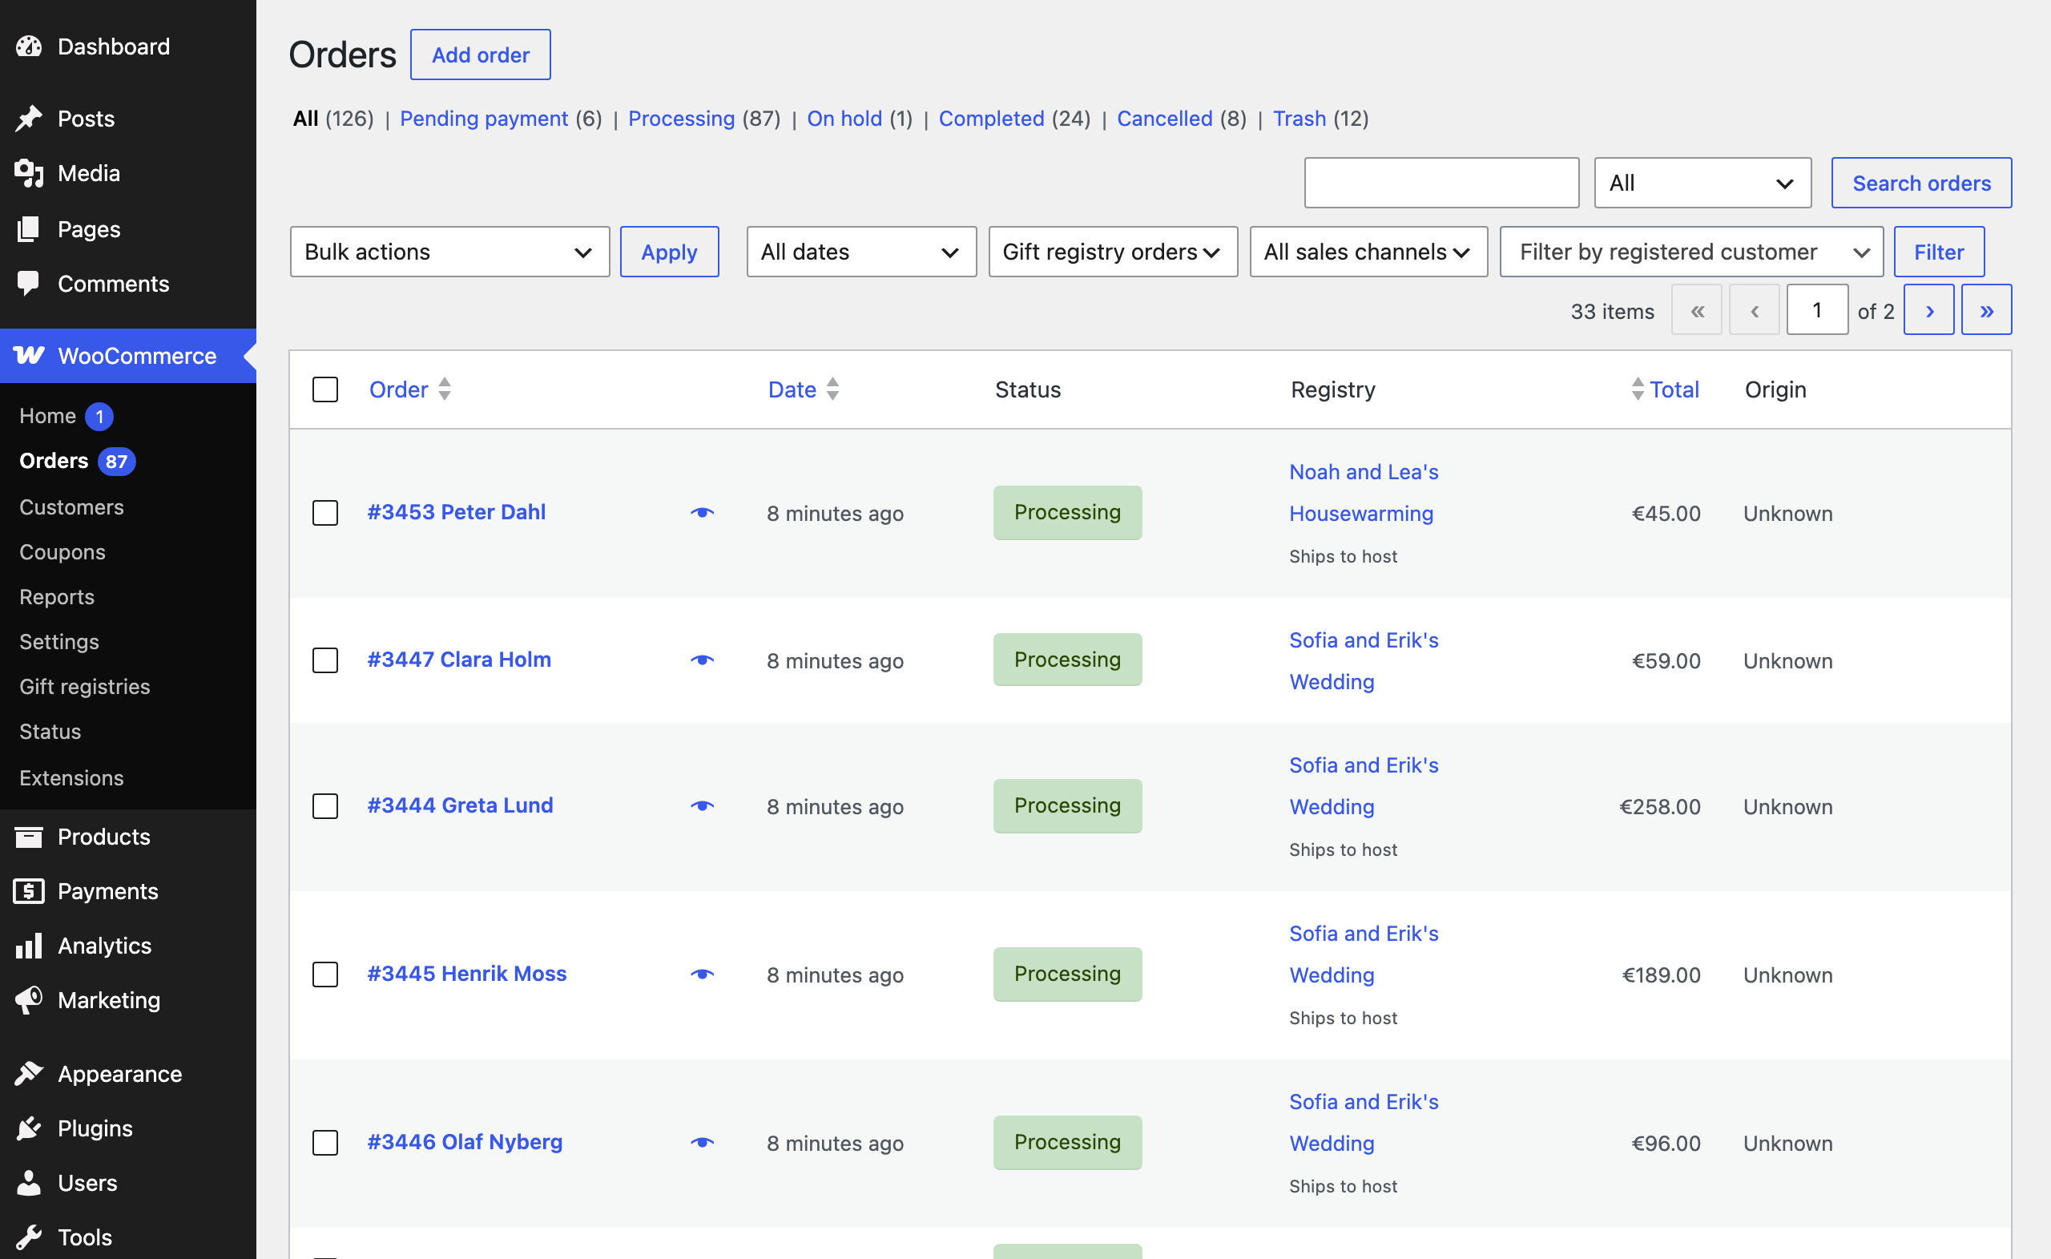
Task: Click the Pages icon in sidebar
Action: click(29, 229)
